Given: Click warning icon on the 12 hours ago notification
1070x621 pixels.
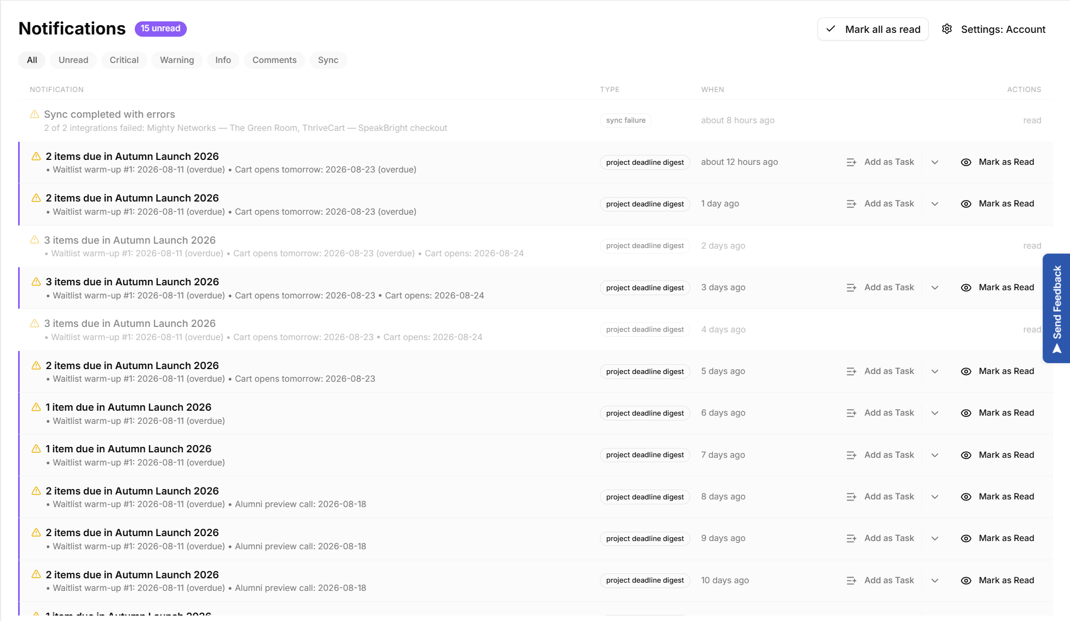Looking at the screenshot, I should click(36, 156).
